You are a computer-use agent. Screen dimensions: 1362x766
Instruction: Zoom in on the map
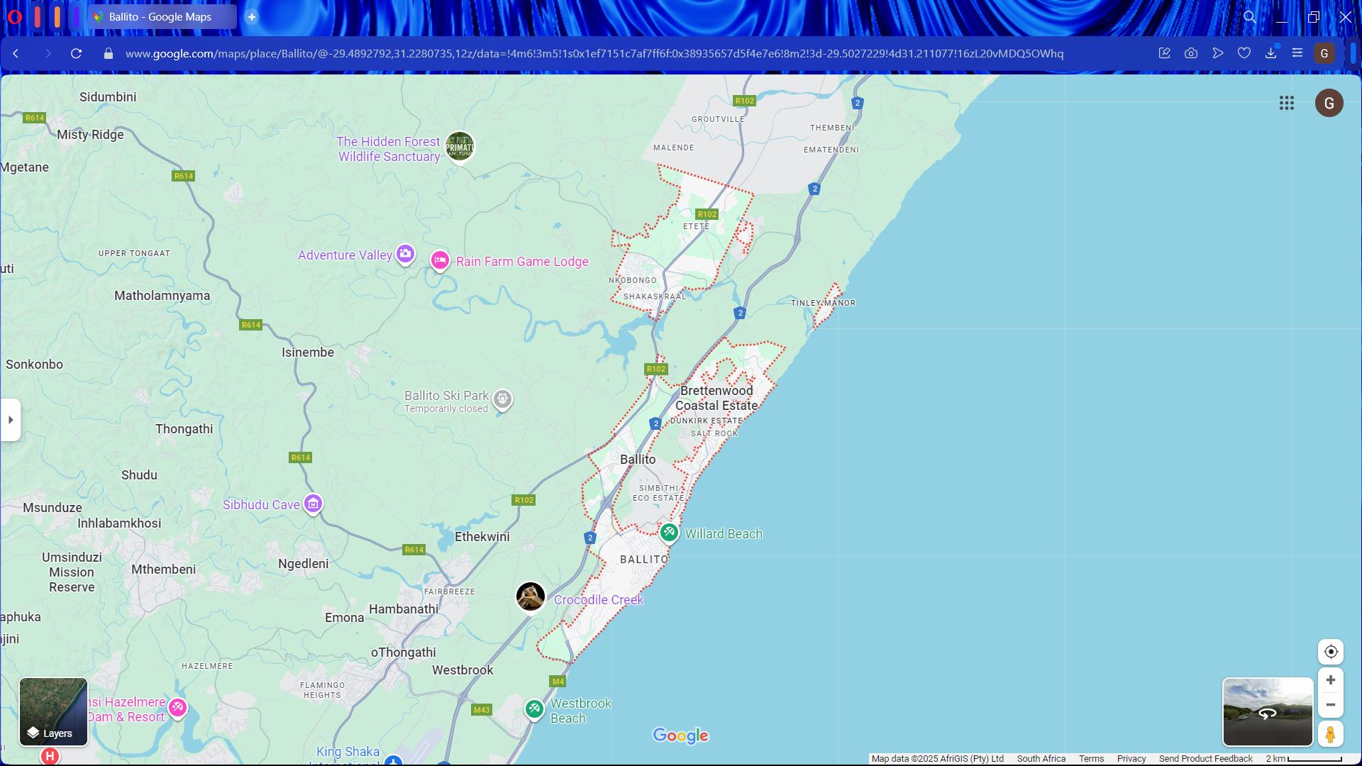coord(1331,680)
